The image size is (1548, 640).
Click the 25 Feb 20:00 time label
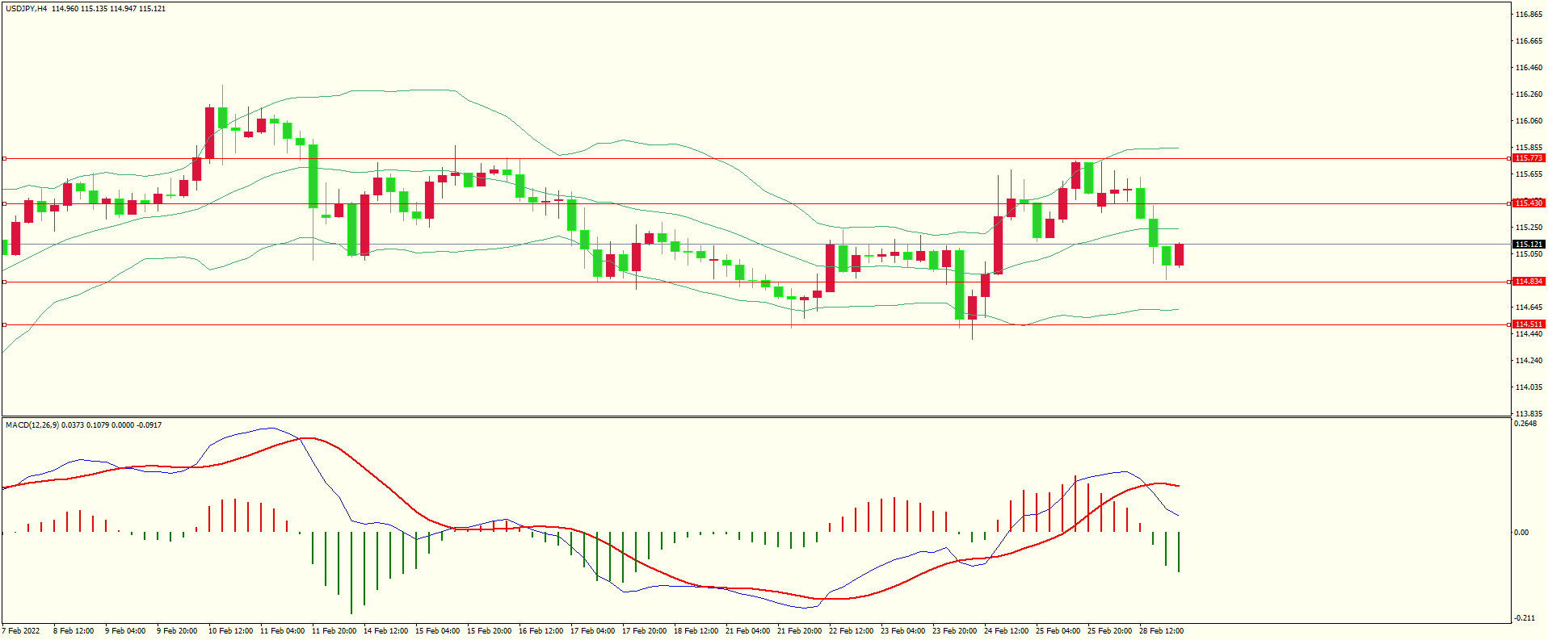pos(1109,631)
